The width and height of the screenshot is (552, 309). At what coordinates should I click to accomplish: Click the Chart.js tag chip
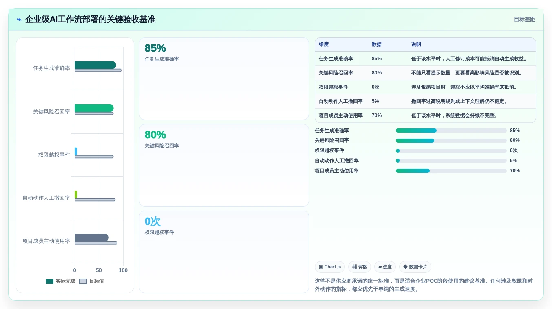pyautogui.click(x=330, y=267)
